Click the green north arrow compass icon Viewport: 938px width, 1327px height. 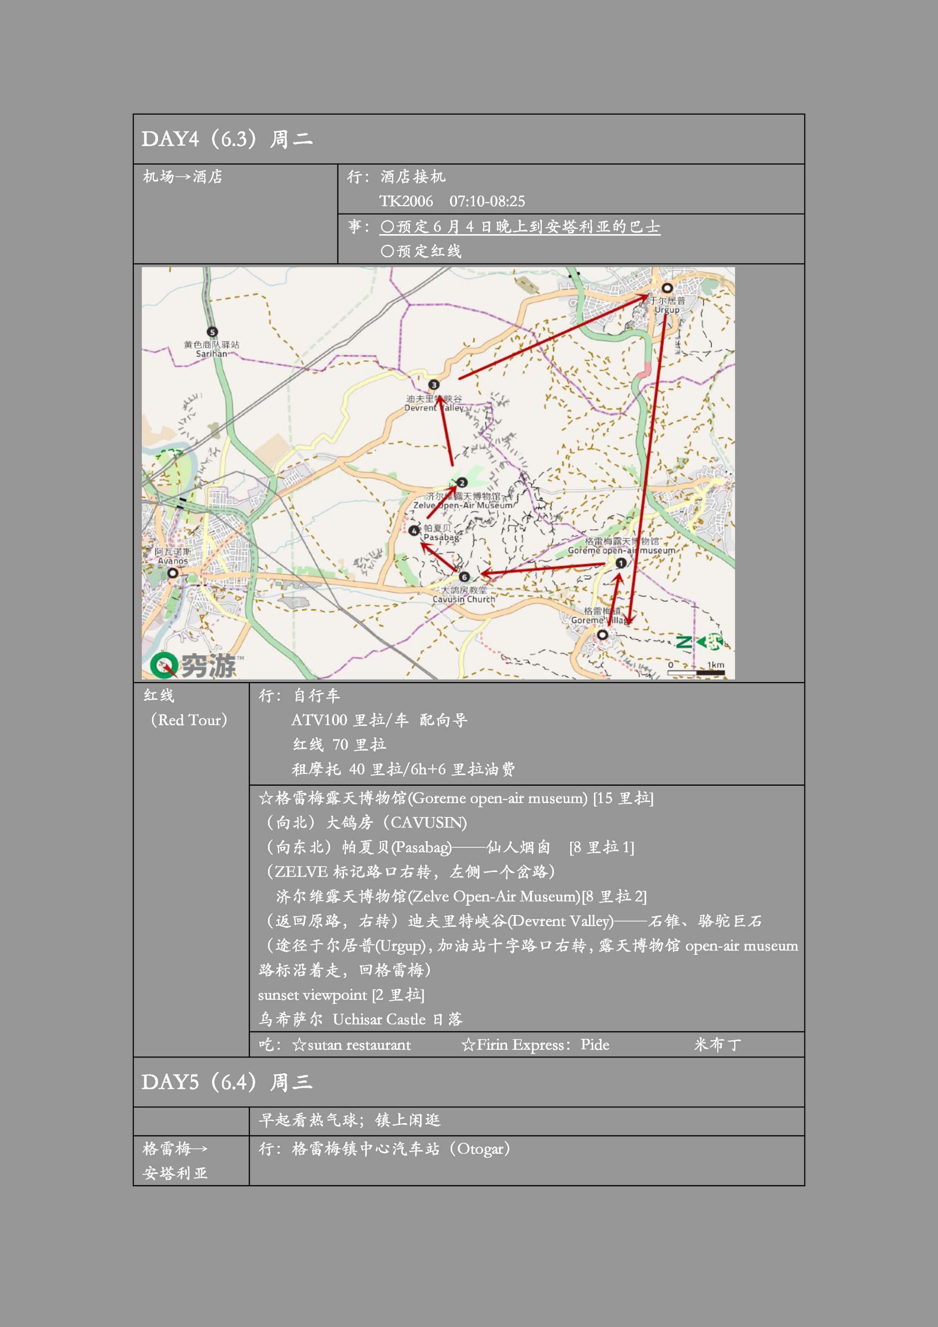point(699,642)
